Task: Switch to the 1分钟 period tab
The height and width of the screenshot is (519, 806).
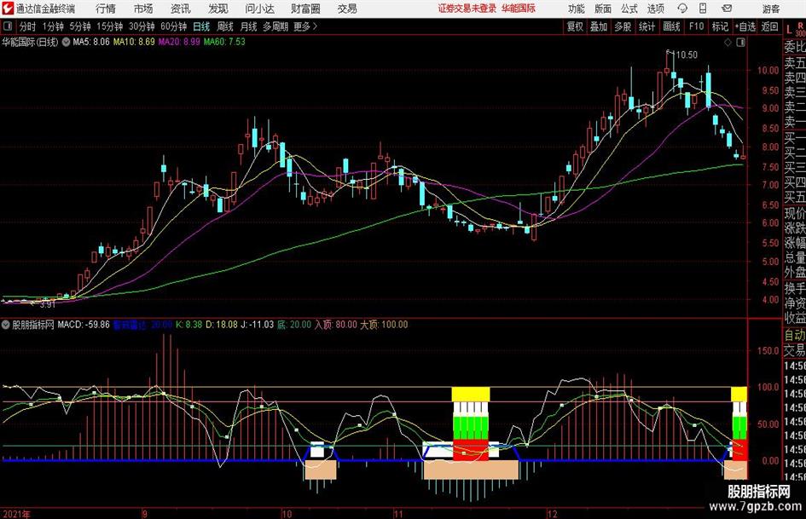Action: 53,26
